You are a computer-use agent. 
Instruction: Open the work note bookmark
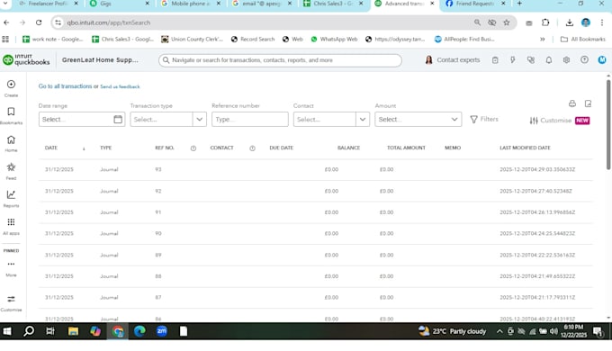[53, 39]
